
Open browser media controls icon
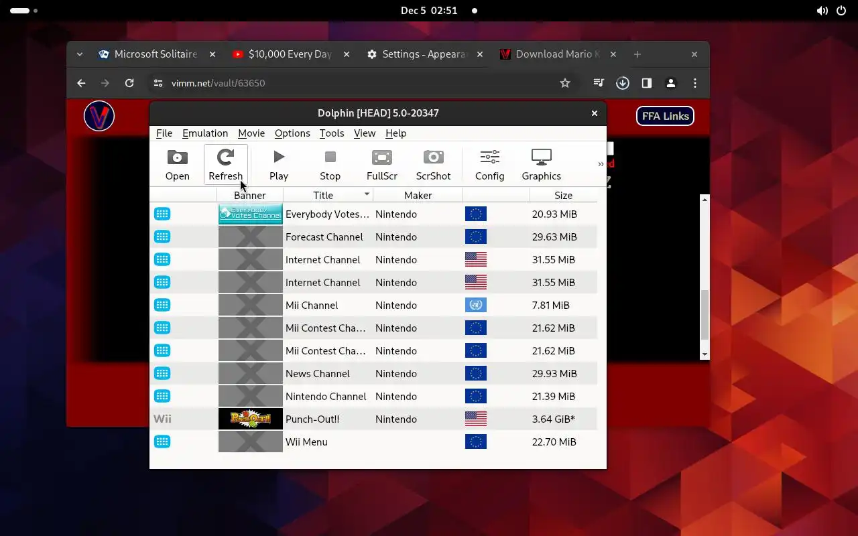(x=599, y=83)
